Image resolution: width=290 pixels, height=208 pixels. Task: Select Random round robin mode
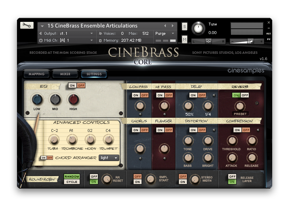coord(72,176)
